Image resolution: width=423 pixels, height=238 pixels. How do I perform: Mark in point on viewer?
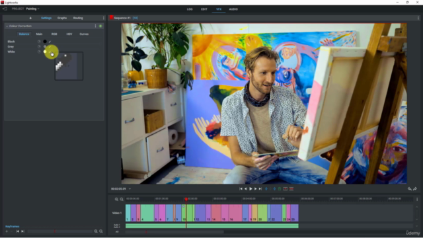266,189
